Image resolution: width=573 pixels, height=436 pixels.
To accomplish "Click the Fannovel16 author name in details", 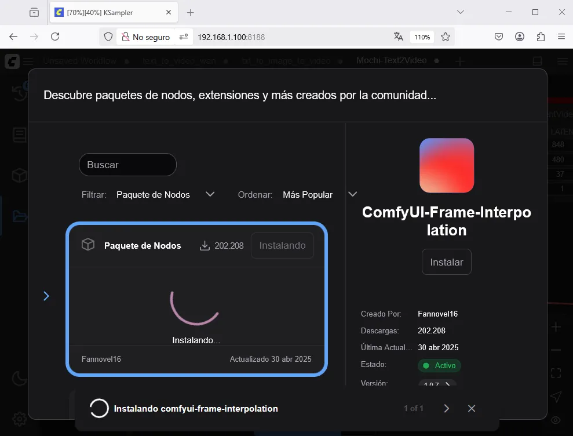I will click(x=438, y=314).
